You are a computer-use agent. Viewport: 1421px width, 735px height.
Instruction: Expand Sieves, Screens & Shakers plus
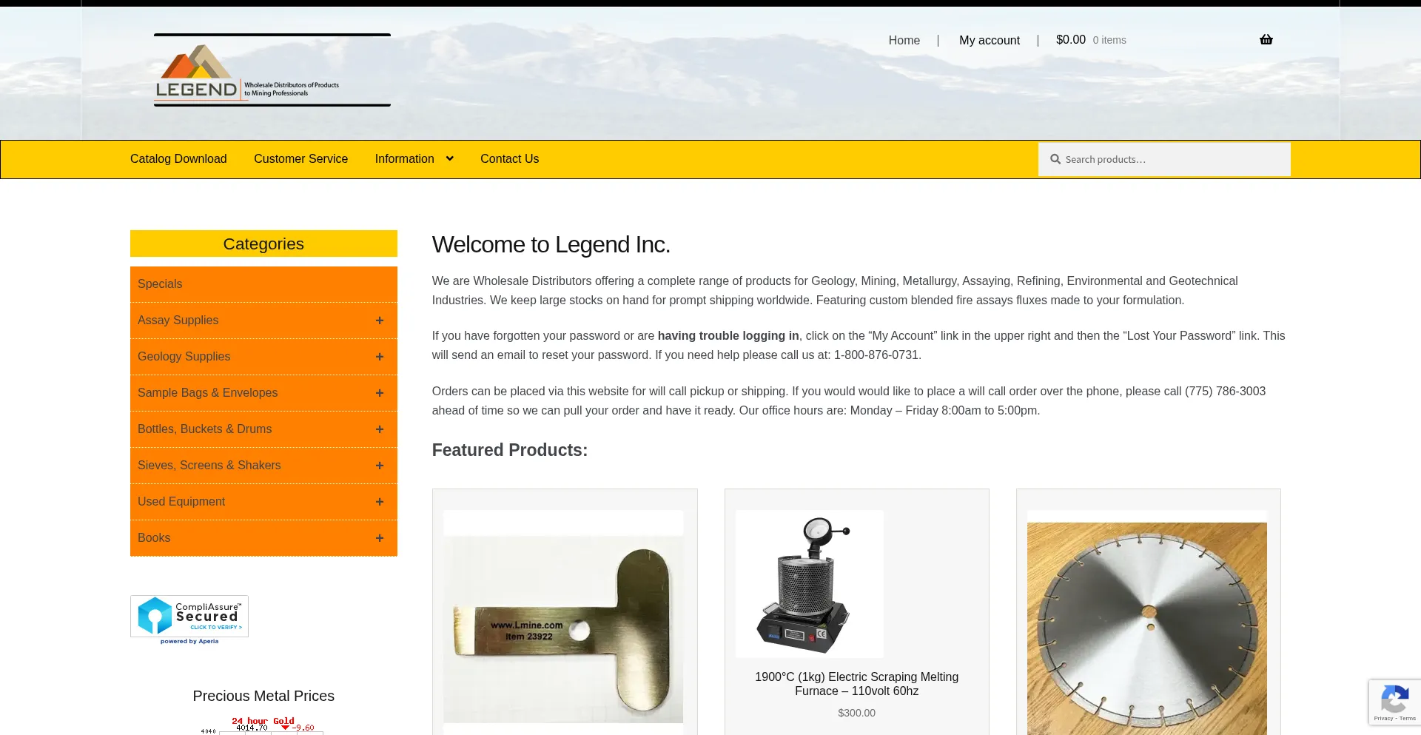tap(380, 466)
